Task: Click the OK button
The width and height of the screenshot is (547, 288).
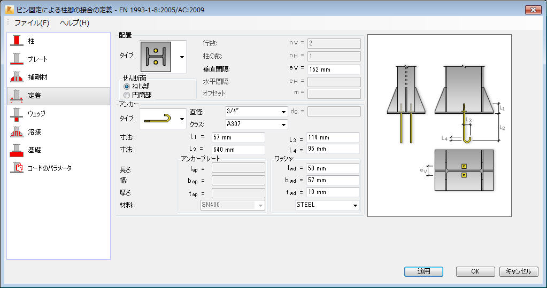Action: [x=475, y=271]
